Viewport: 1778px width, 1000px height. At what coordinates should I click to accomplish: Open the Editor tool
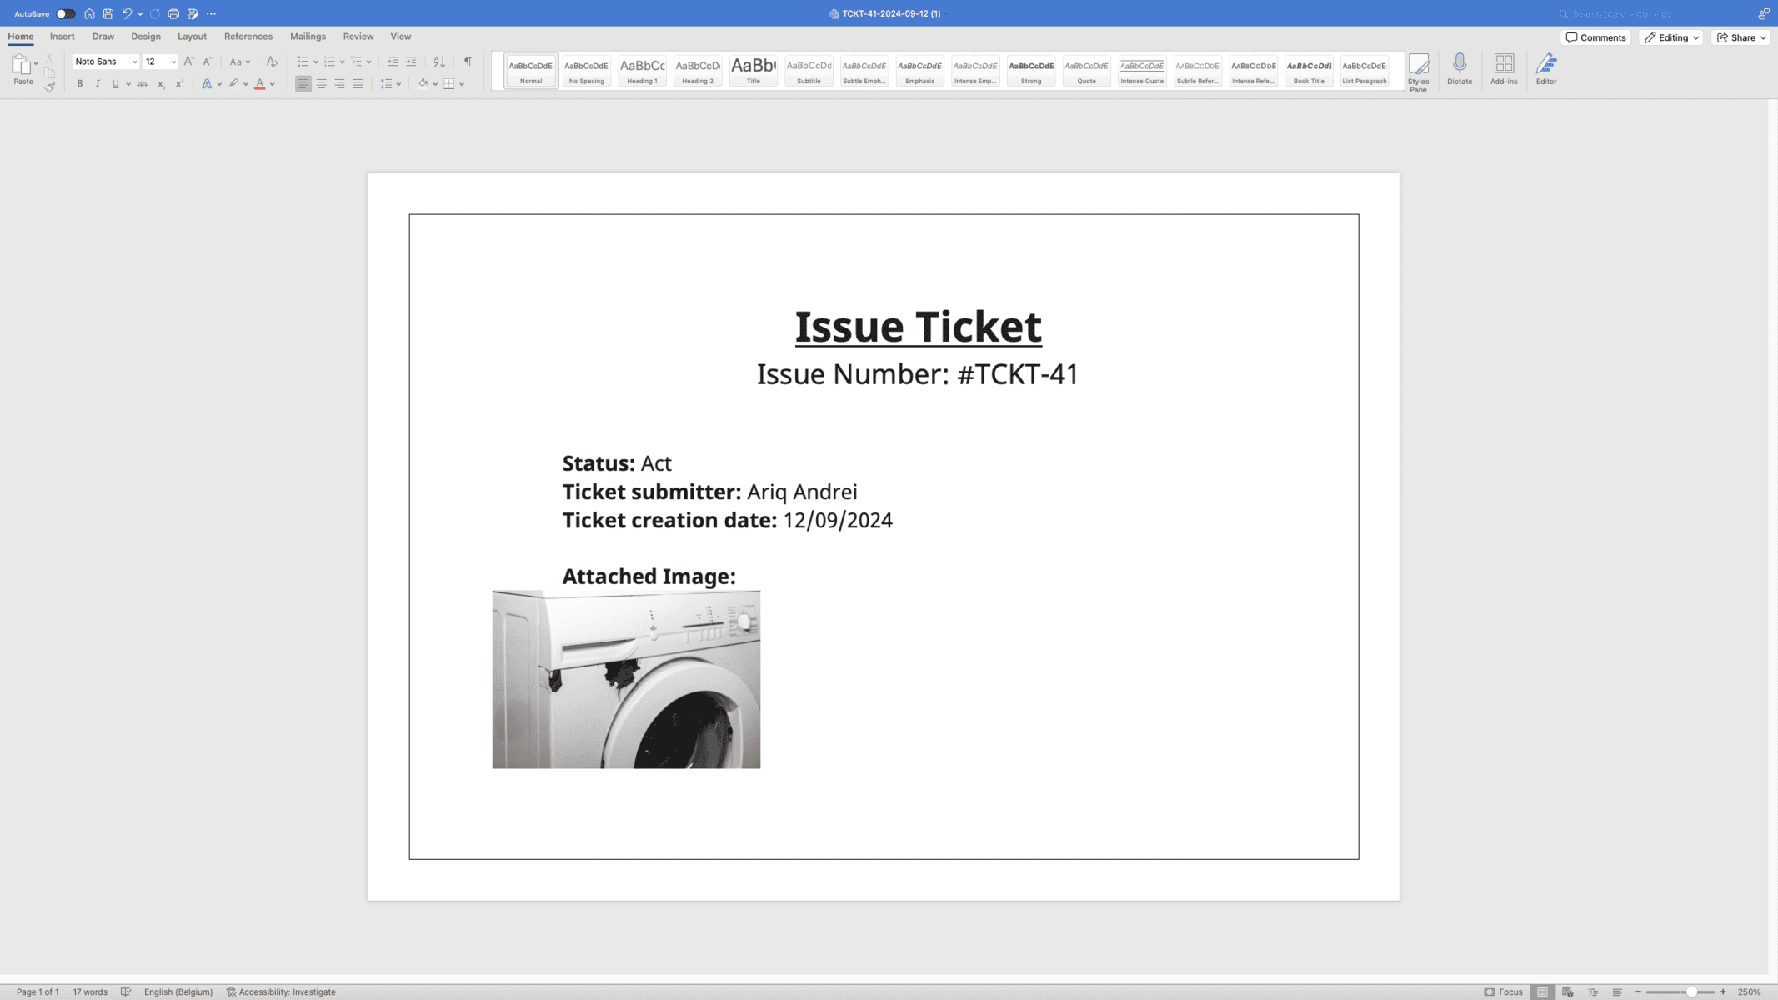tap(1545, 64)
